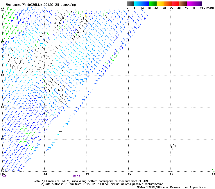Click longitude axis label '153'
Screen dimensions: 215x189
44,174
